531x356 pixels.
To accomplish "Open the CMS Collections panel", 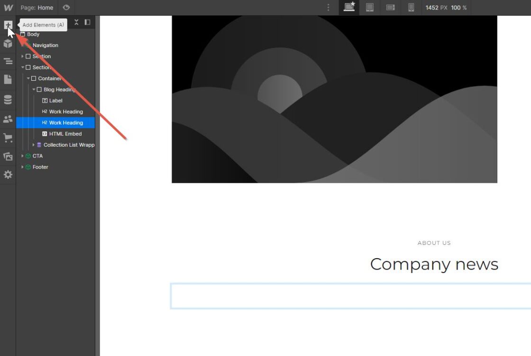I will coord(8,99).
